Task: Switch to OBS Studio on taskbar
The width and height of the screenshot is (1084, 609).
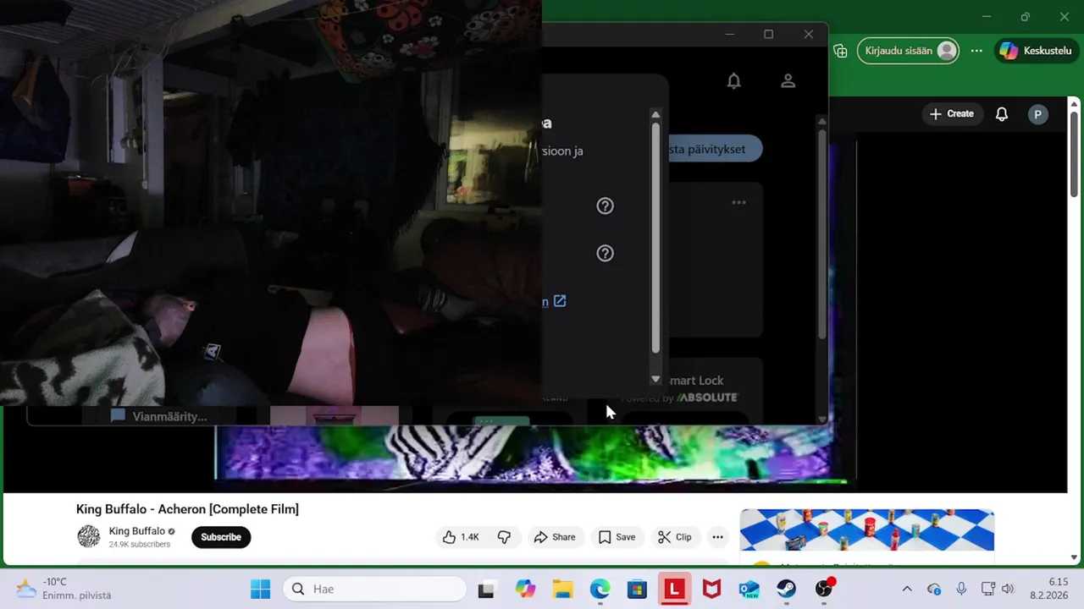Action: point(824,589)
